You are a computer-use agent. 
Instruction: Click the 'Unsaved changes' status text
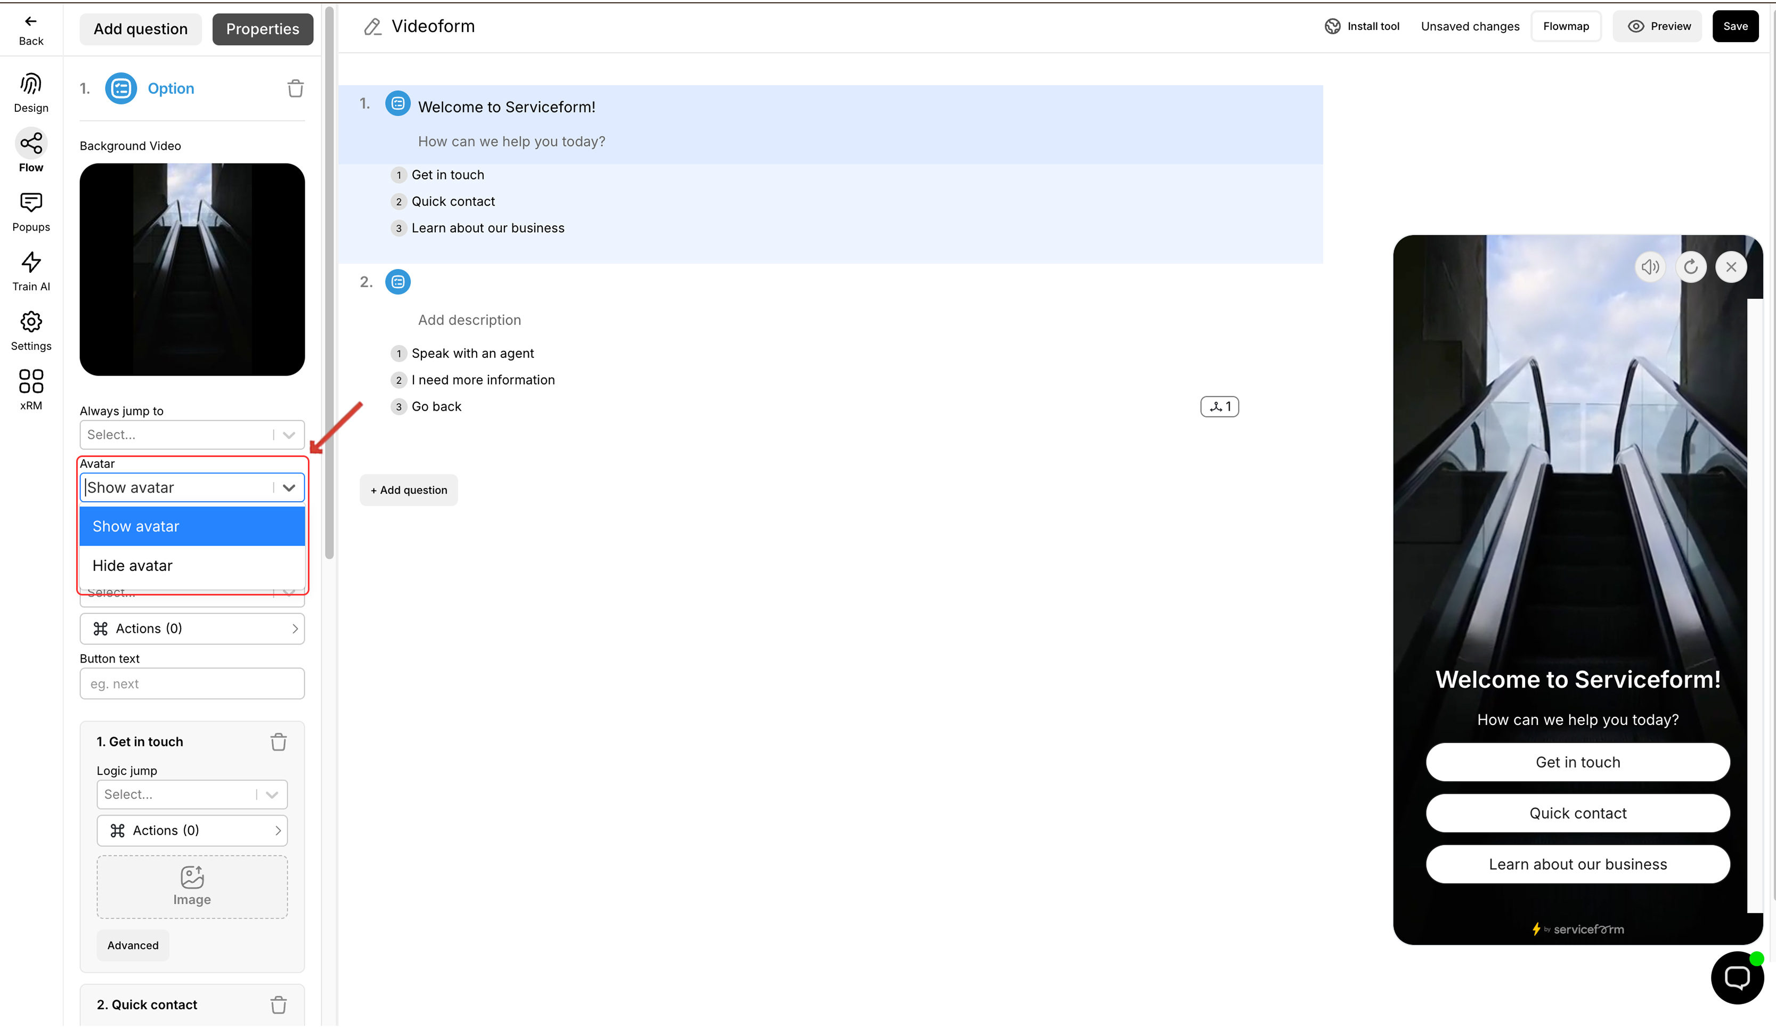tap(1470, 26)
